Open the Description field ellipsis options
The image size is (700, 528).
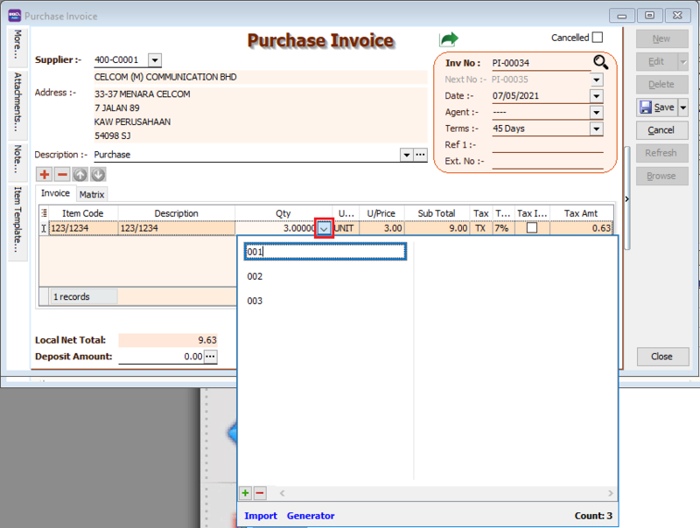tap(418, 154)
